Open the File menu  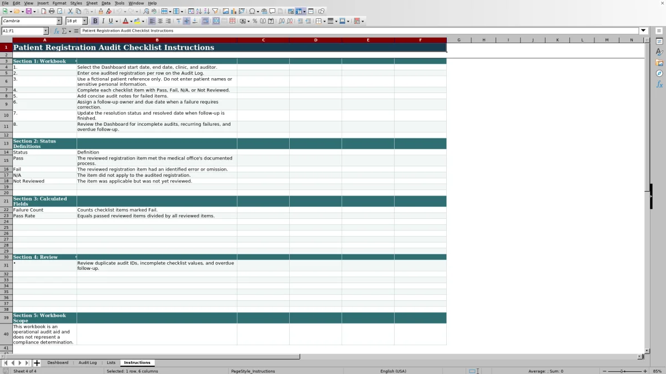[x=5, y=3]
